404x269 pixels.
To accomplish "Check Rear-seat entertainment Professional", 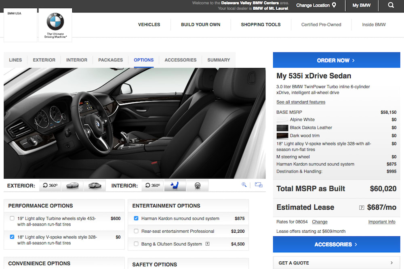I will tap(136, 231).
